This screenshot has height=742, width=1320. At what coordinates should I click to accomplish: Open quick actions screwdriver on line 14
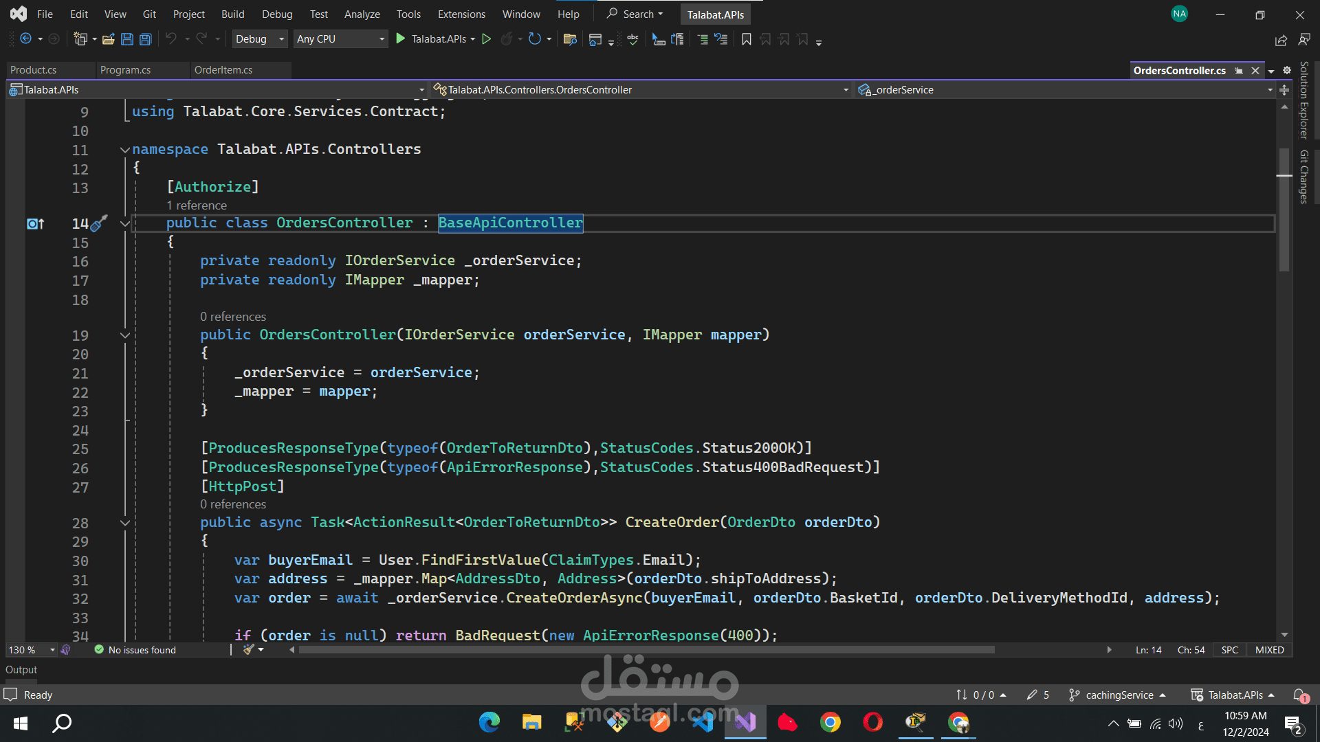(100, 223)
